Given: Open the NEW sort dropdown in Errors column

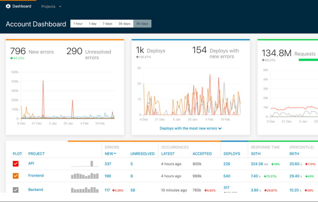Looking at the screenshot, I should pyautogui.click(x=110, y=154).
